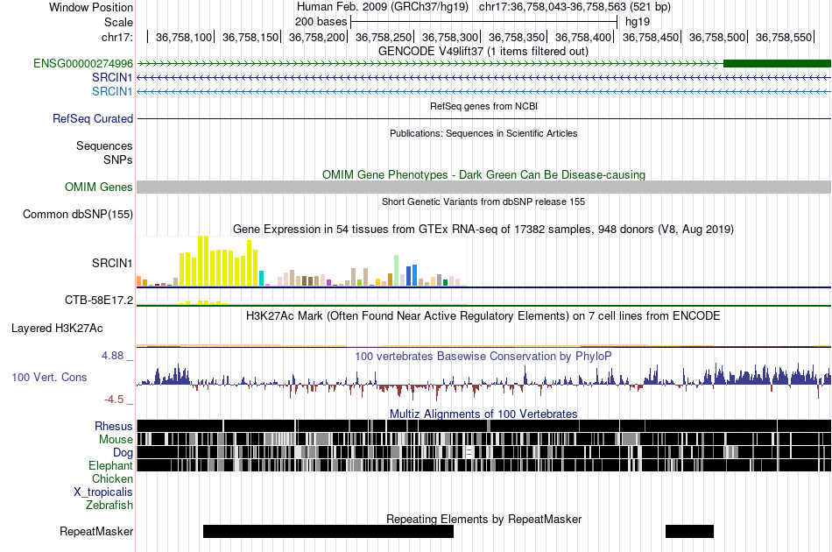The width and height of the screenshot is (832, 552).
Task: Click Short Genetic Variants dbSNP 155 title
Action: [483, 202]
